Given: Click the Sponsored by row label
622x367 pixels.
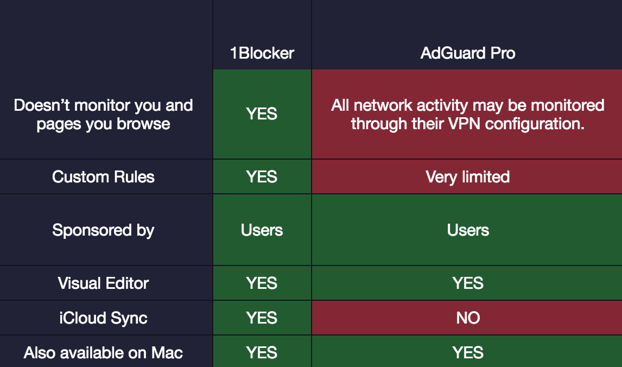Looking at the screenshot, I should [x=103, y=230].
